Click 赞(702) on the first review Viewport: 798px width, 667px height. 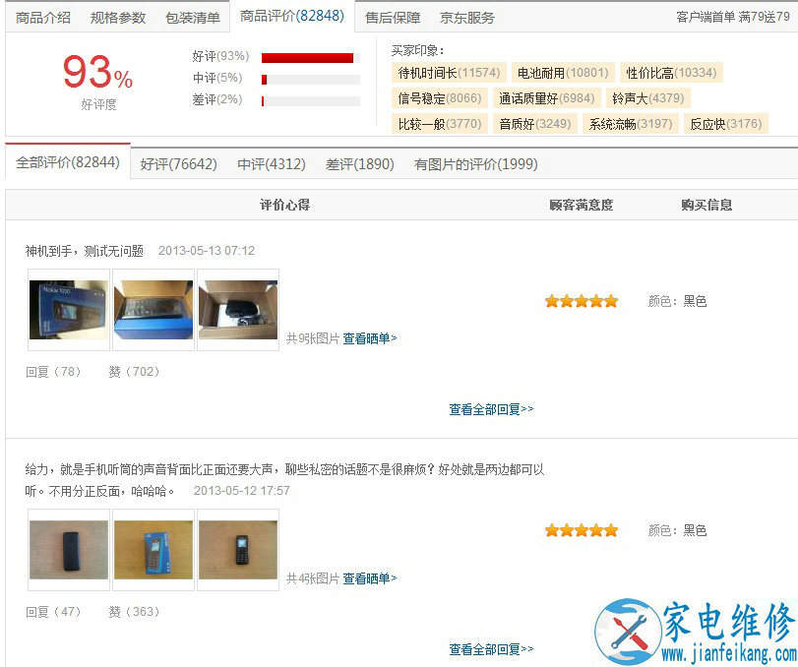[134, 372]
